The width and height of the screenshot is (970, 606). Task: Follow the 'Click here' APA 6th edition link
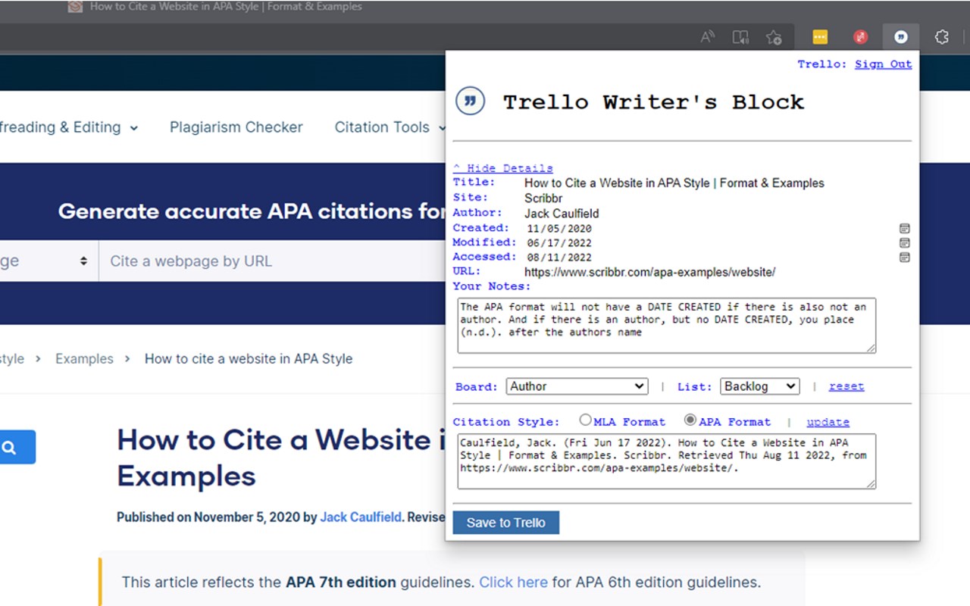point(513,583)
